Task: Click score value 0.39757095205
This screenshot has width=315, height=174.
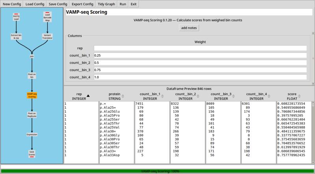Action: point(290,115)
